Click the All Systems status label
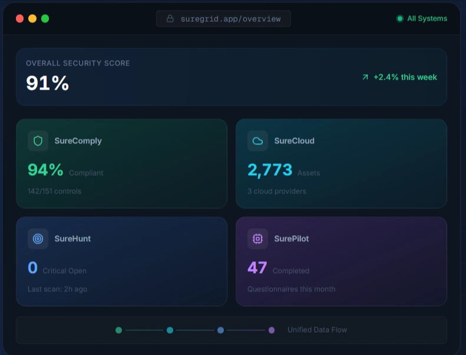This screenshot has width=466, height=355. pyautogui.click(x=427, y=19)
